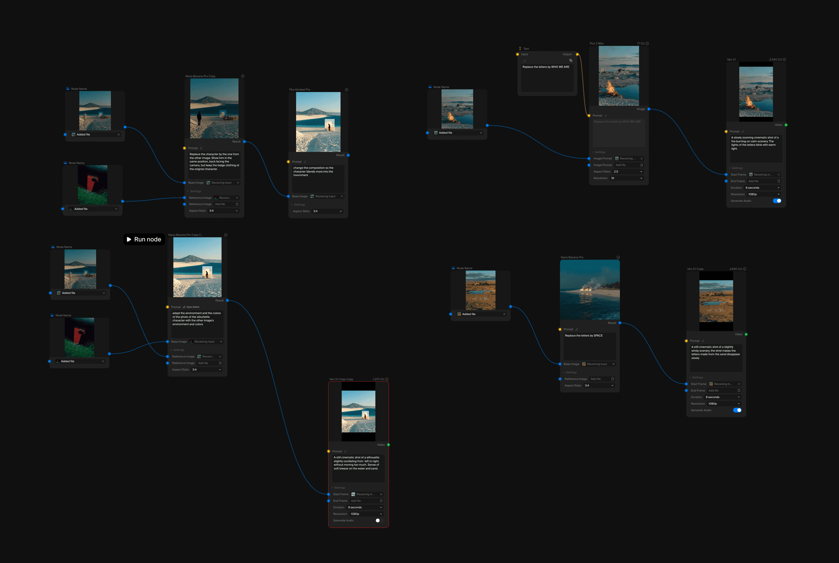The height and width of the screenshot is (563, 839).
Task: Click the info icon next to 2,540 CU on Veo 3.1 Copy
Action: 744,269
